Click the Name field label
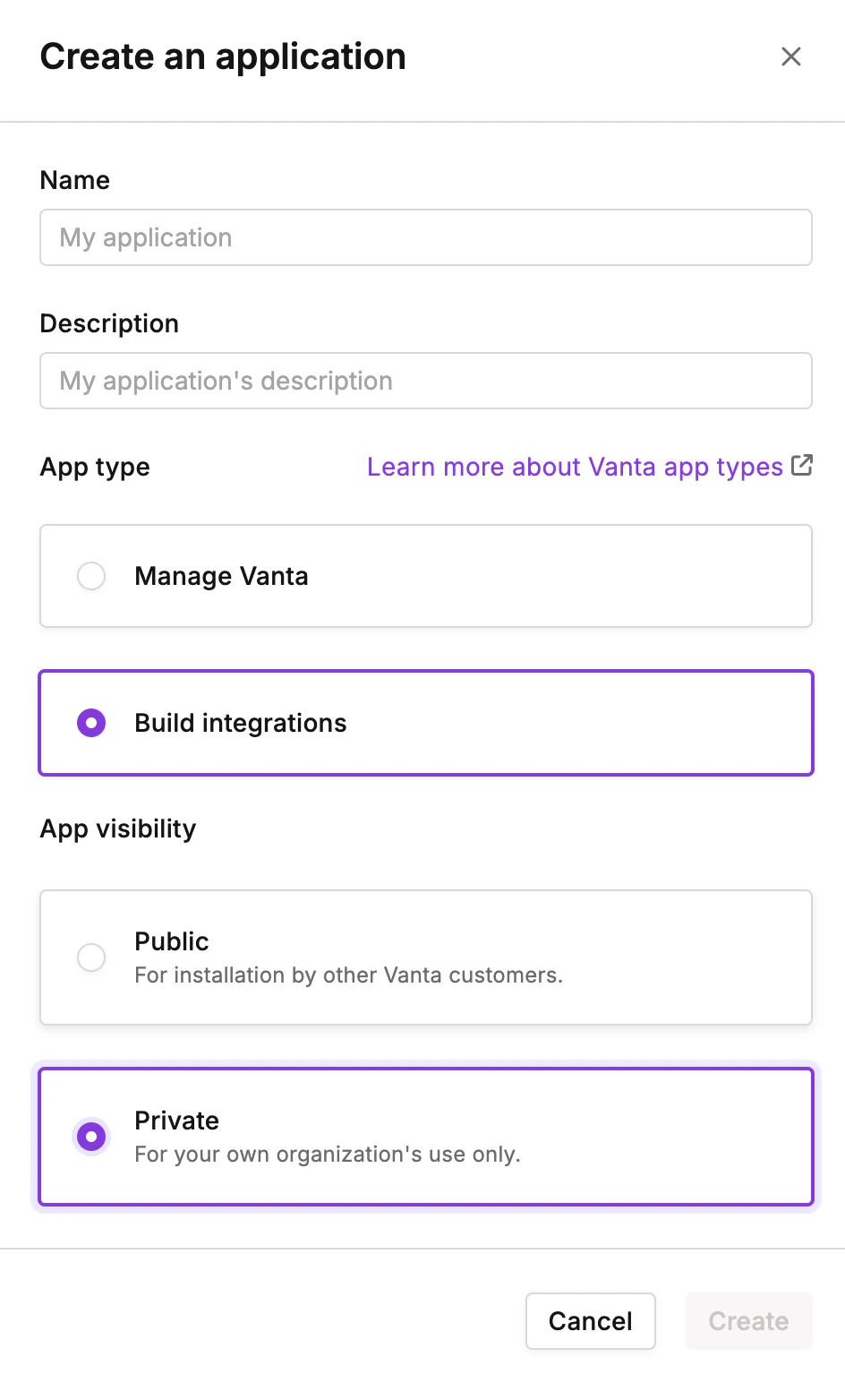The image size is (845, 1374). point(74,180)
